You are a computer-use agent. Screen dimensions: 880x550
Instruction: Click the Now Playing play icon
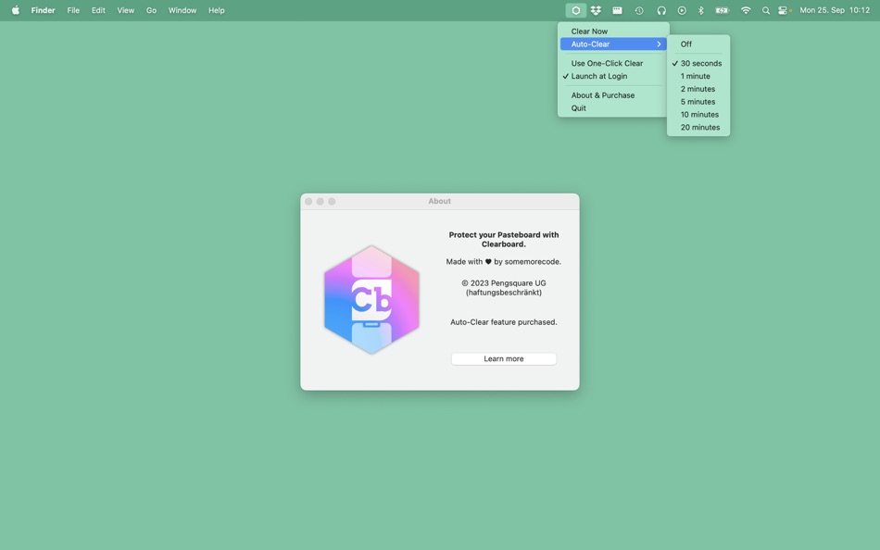[682, 10]
